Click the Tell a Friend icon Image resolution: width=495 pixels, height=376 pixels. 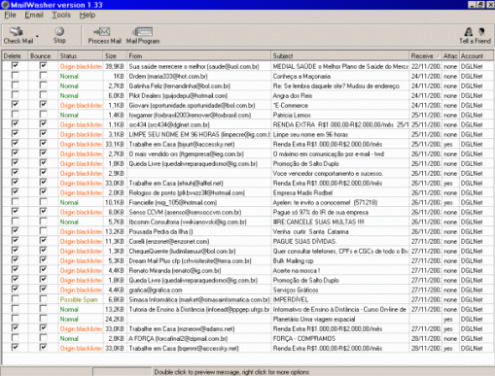(475, 36)
